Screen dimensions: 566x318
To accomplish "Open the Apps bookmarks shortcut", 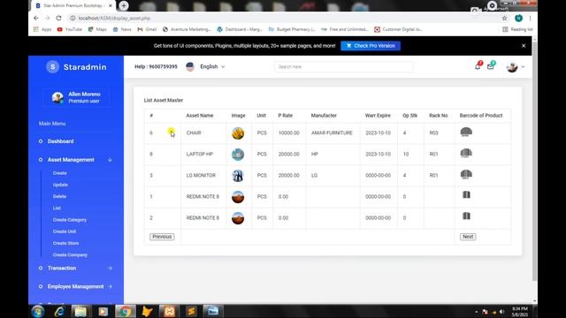I will [x=42, y=29].
